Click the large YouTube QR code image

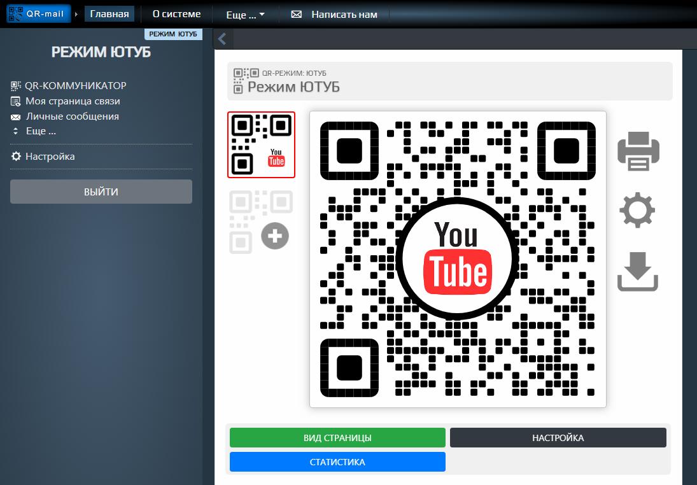tap(458, 258)
